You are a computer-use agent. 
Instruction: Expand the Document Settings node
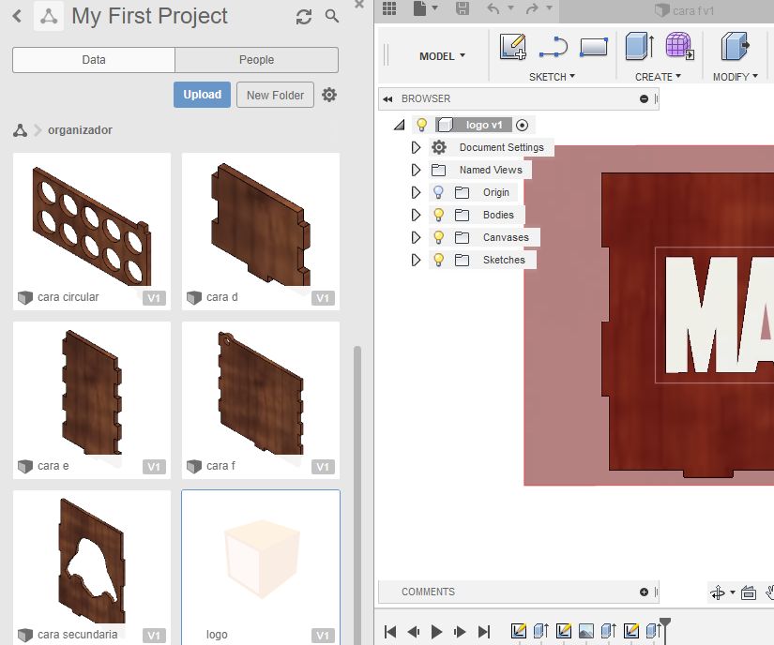click(x=416, y=147)
